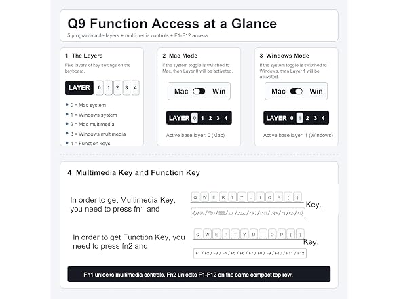Select the Q keycap in the Multimedia Key row
399x299 pixels.
195,197
